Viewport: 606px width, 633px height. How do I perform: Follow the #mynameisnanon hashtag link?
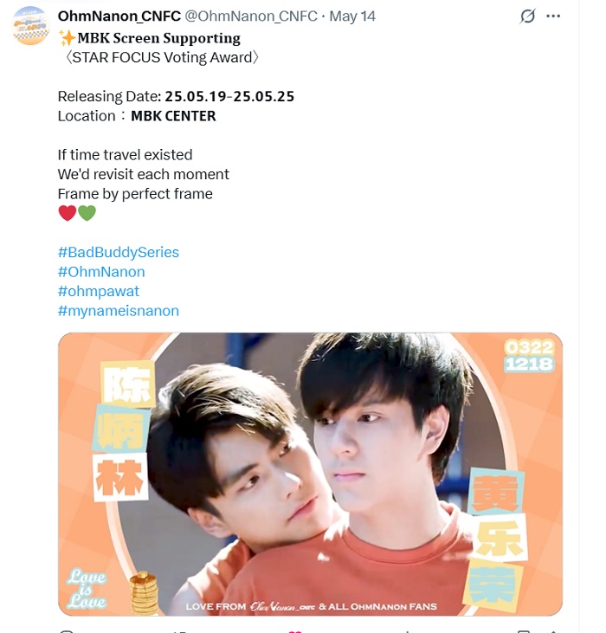pyautogui.click(x=119, y=311)
